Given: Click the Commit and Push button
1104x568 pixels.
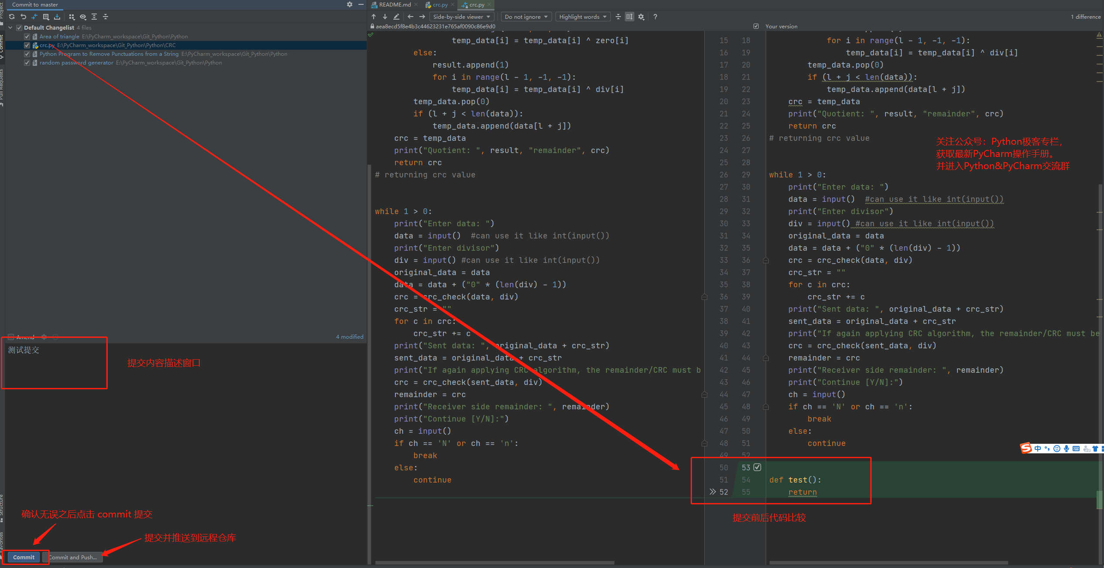Looking at the screenshot, I should (x=73, y=557).
